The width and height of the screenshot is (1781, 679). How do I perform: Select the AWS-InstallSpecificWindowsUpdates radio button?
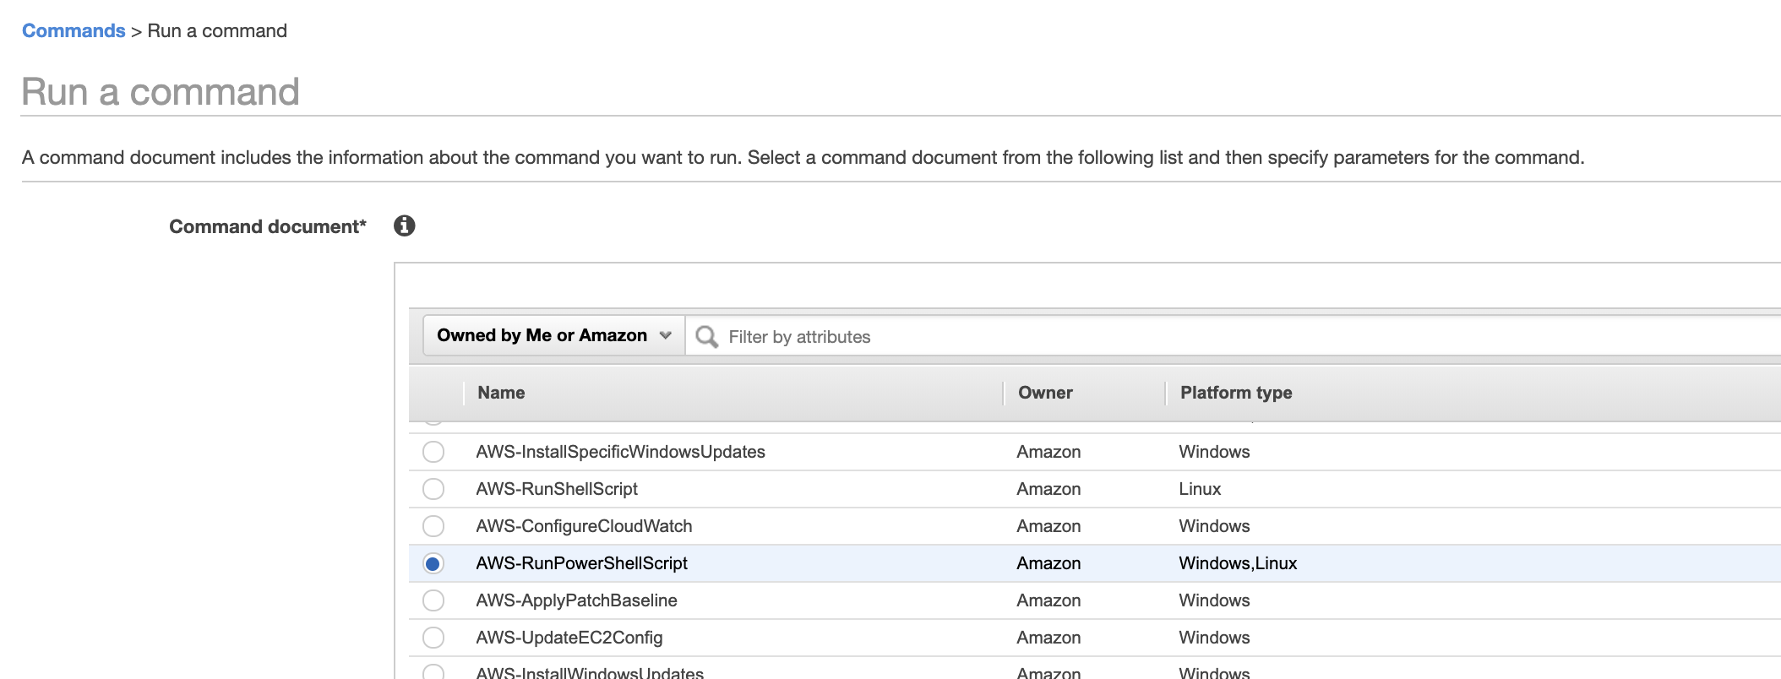pos(433,452)
